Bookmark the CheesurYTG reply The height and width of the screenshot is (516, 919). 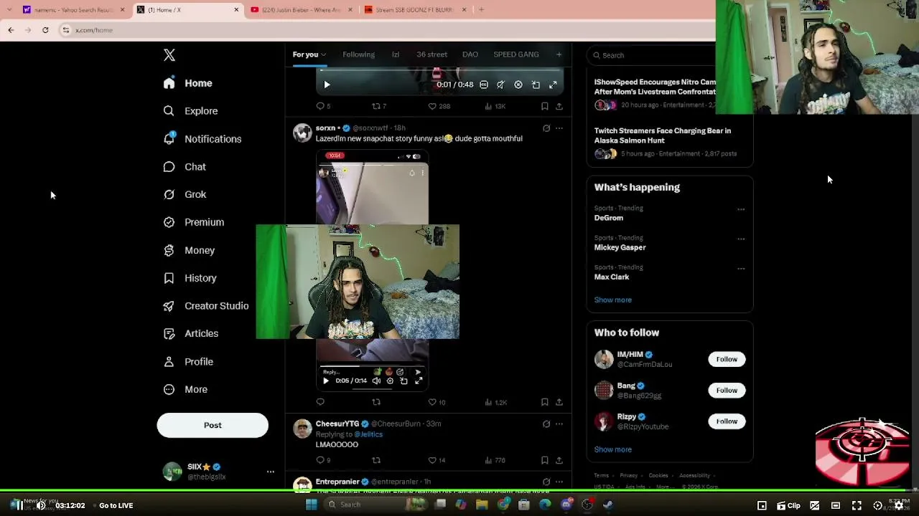coord(545,460)
